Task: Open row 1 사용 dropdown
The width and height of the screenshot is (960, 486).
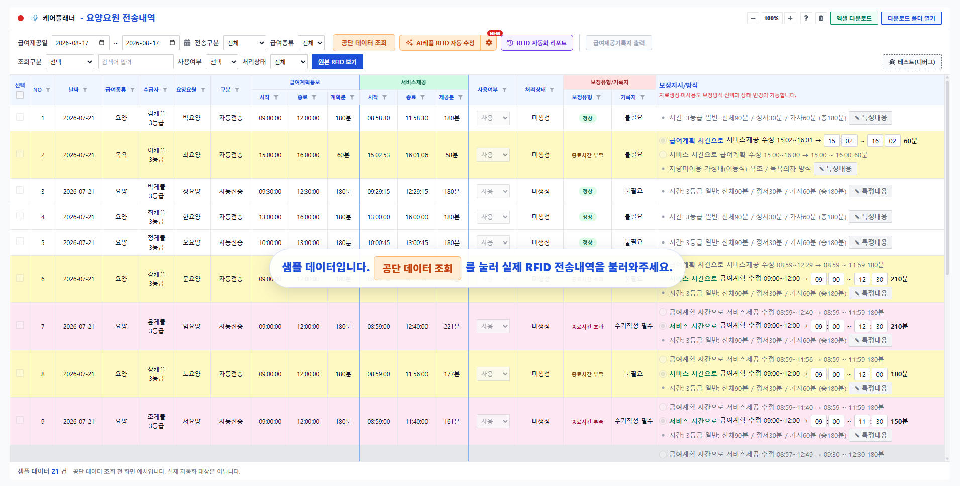Action: (x=493, y=118)
